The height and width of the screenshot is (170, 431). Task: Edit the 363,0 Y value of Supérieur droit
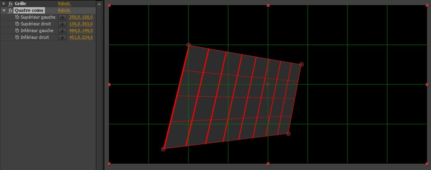[x=87, y=24]
